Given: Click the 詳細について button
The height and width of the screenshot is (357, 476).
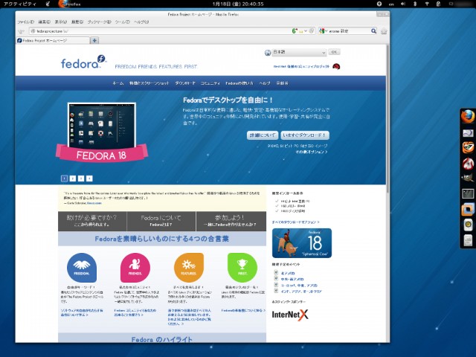Looking at the screenshot, I should tap(263, 135).
